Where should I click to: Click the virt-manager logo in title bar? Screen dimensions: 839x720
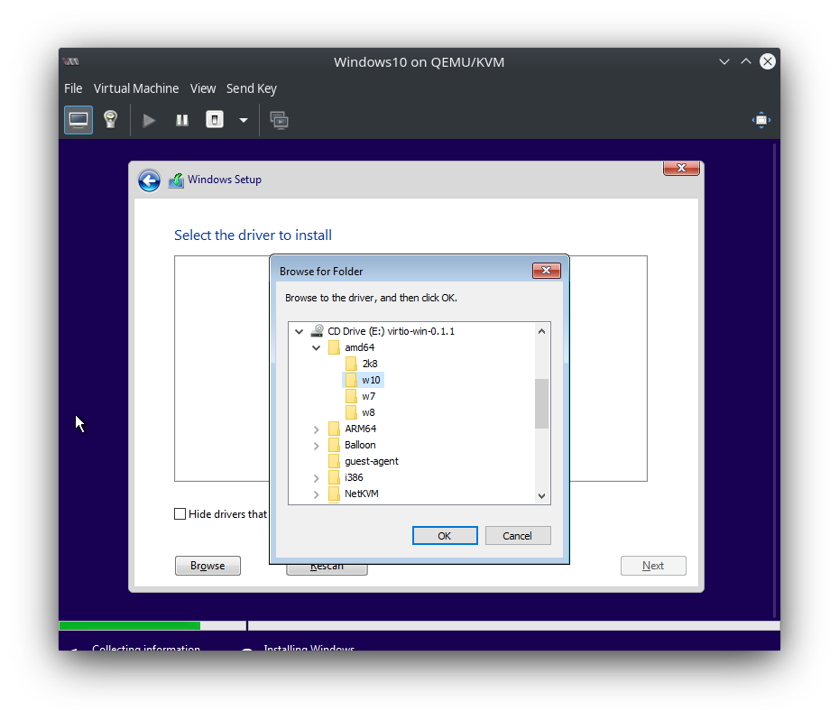(x=70, y=61)
